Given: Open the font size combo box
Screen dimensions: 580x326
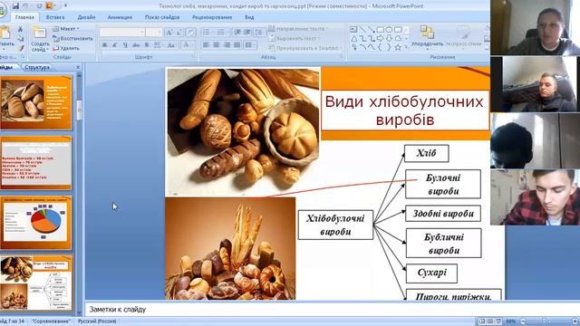Looking at the screenshot, I should (154, 33).
